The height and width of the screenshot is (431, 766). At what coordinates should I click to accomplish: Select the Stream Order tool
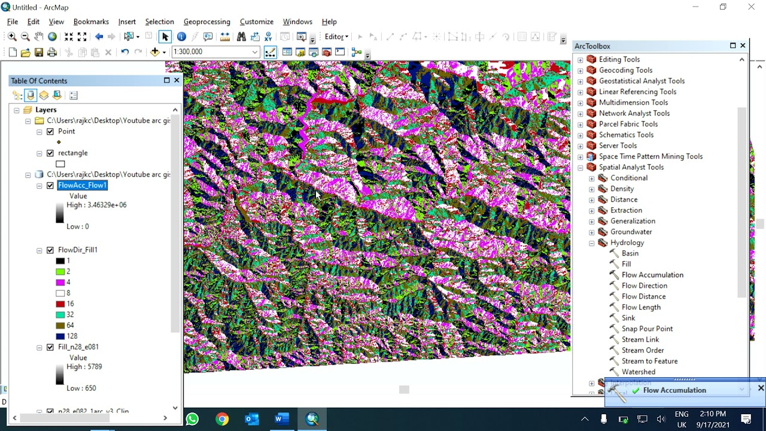click(x=643, y=351)
